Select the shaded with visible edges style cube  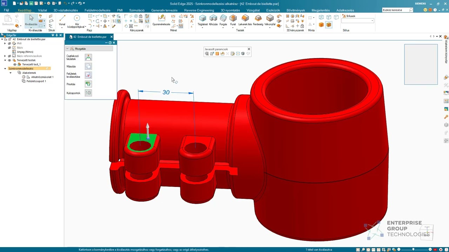pos(329,25)
